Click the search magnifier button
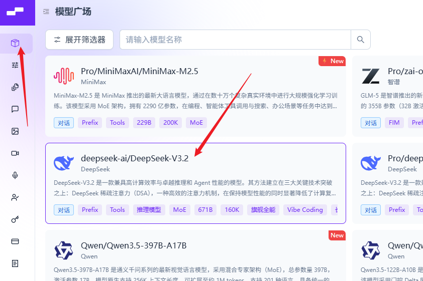 pos(361,40)
